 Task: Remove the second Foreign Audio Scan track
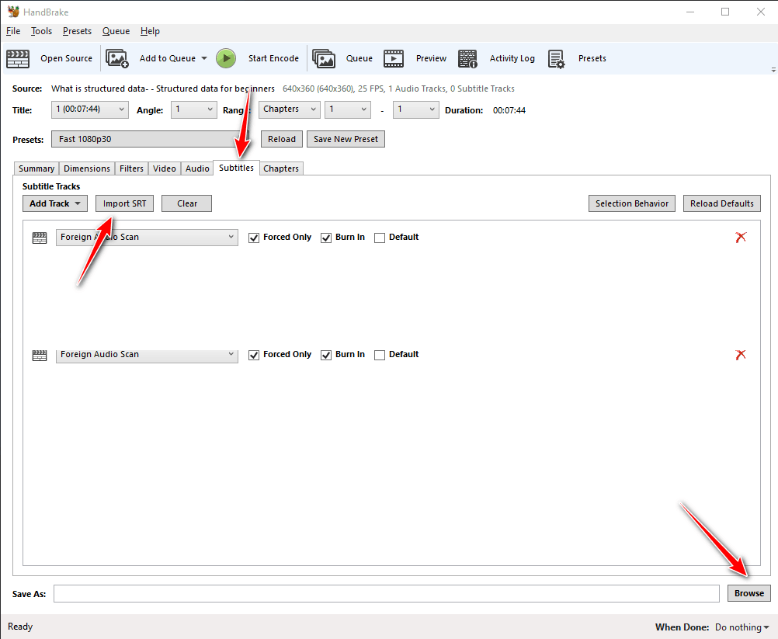pos(741,355)
